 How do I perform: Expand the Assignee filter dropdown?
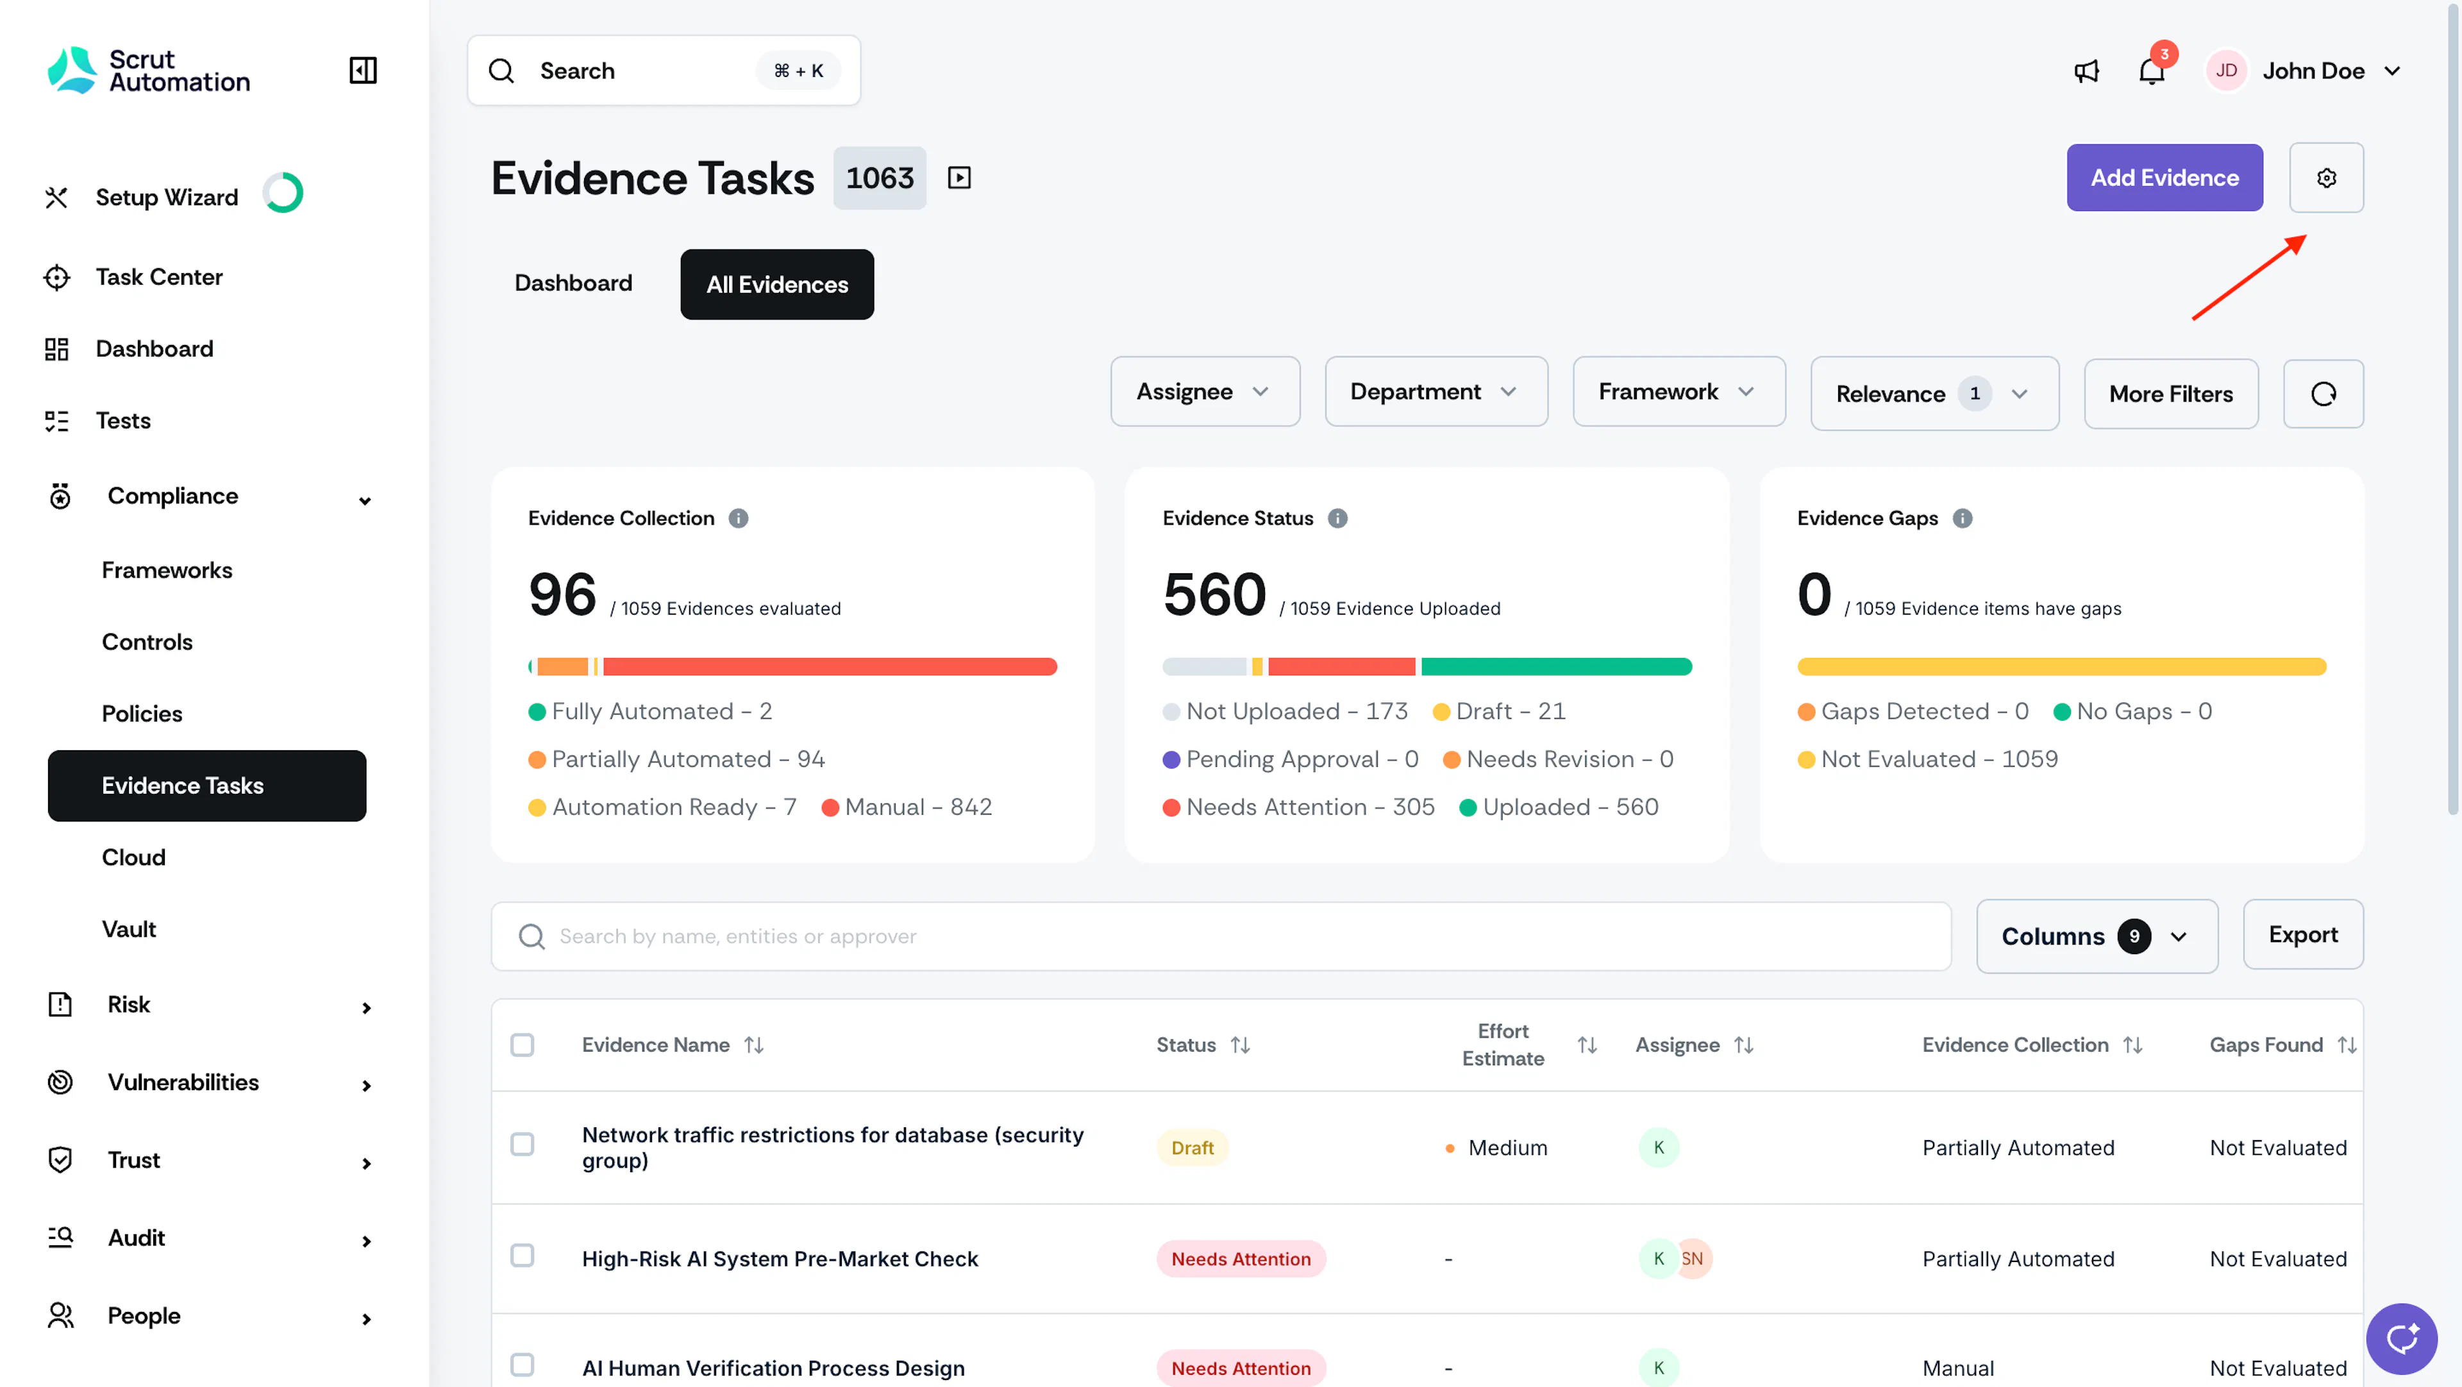pos(1204,392)
